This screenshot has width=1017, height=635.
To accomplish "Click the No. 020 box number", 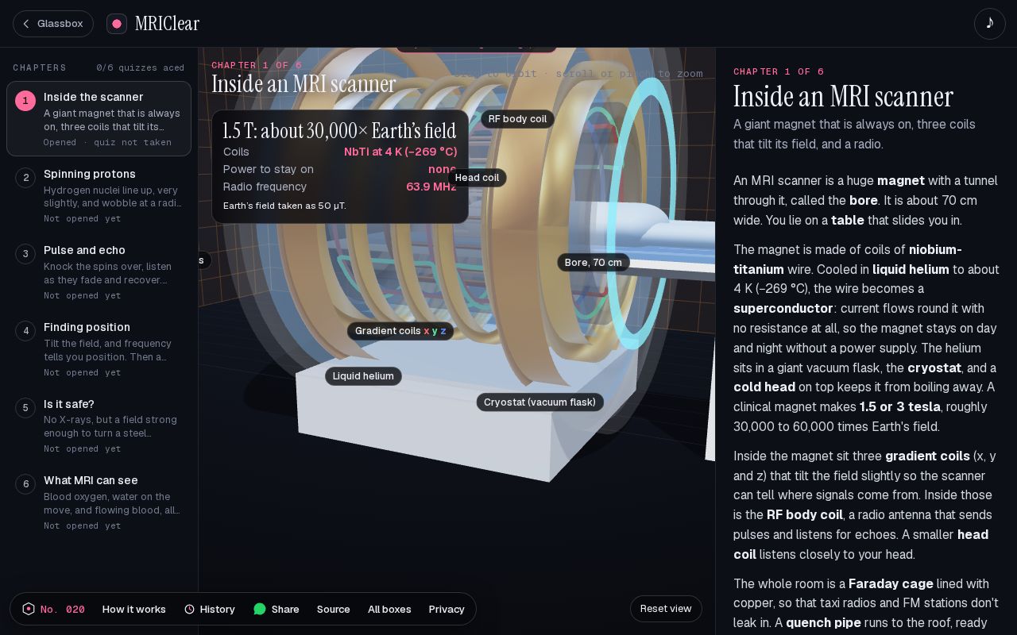I will click(63, 609).
